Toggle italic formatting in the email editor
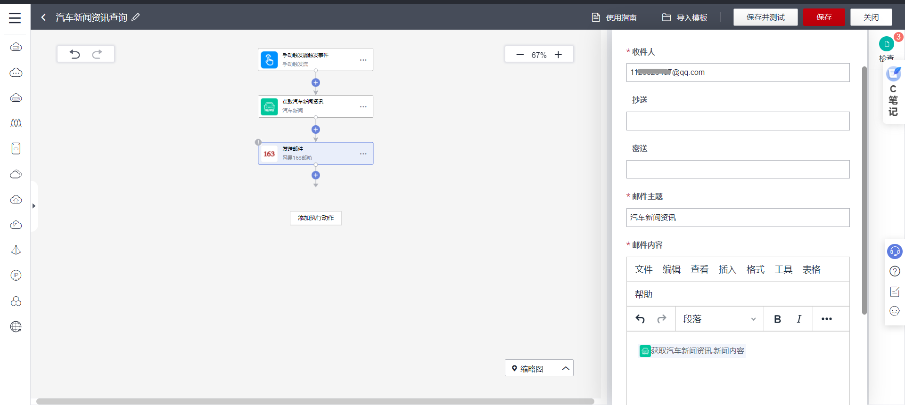 [799, 319]
